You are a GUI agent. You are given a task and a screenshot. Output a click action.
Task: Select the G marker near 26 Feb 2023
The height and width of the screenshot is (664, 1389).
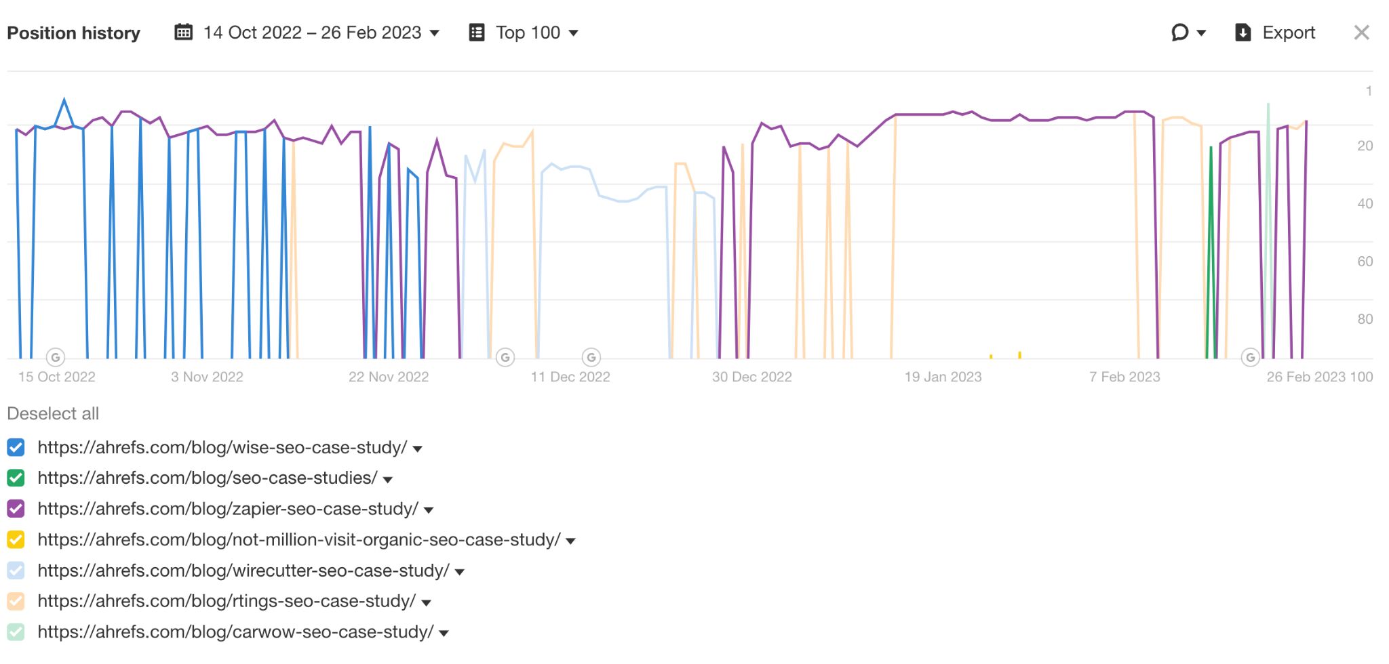pos(1250,357)
